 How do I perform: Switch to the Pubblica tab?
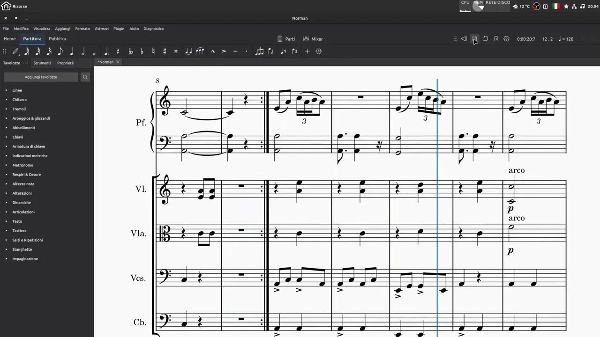tap(57, 38)
